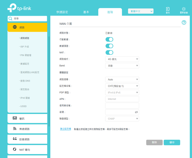This screenshot has width=192, height=158.
Task: Open the authentication type dropdown showing CHAP
Action: click(122, 119)
